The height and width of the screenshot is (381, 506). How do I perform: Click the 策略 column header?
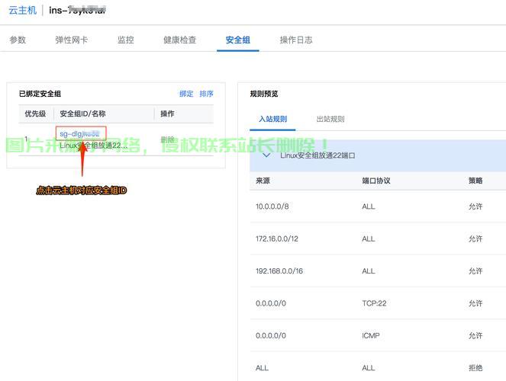coord(475,181)
